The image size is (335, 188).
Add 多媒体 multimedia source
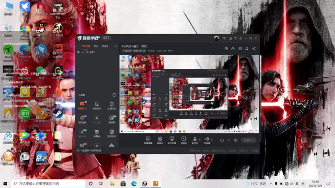point(183,140)
